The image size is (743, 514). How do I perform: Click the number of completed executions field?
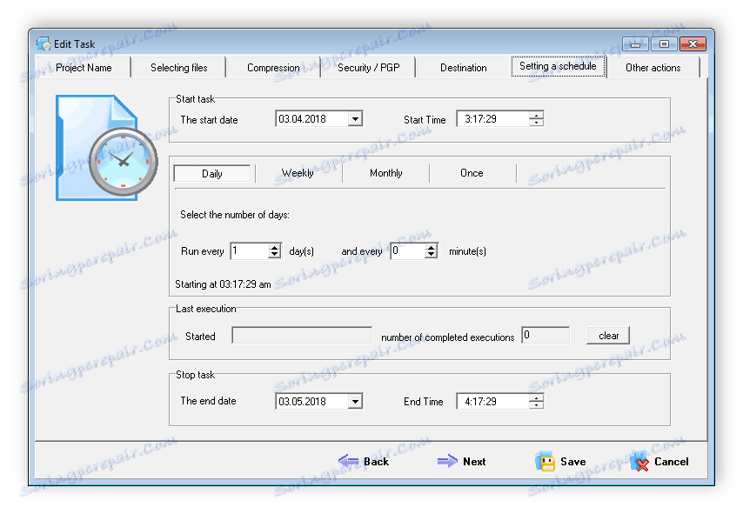point(546,335)
